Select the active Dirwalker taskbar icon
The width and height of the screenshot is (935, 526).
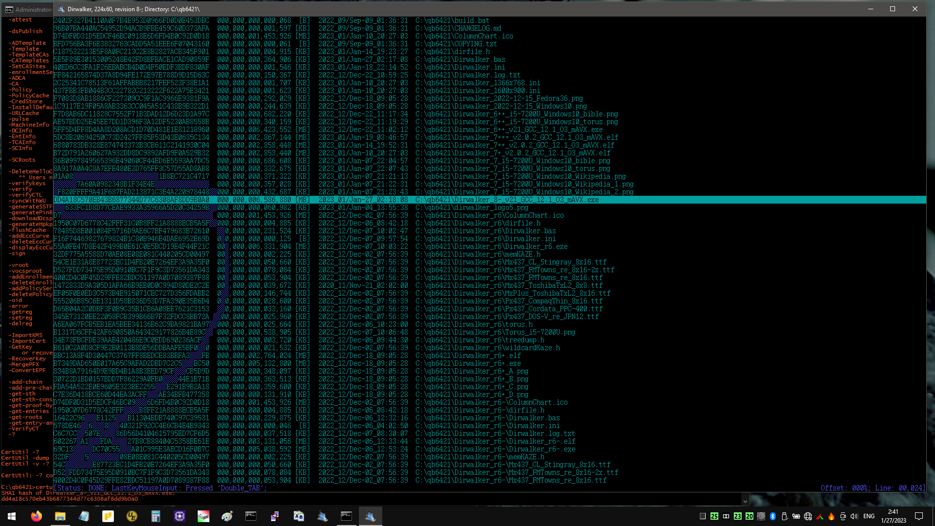(371, 516)
